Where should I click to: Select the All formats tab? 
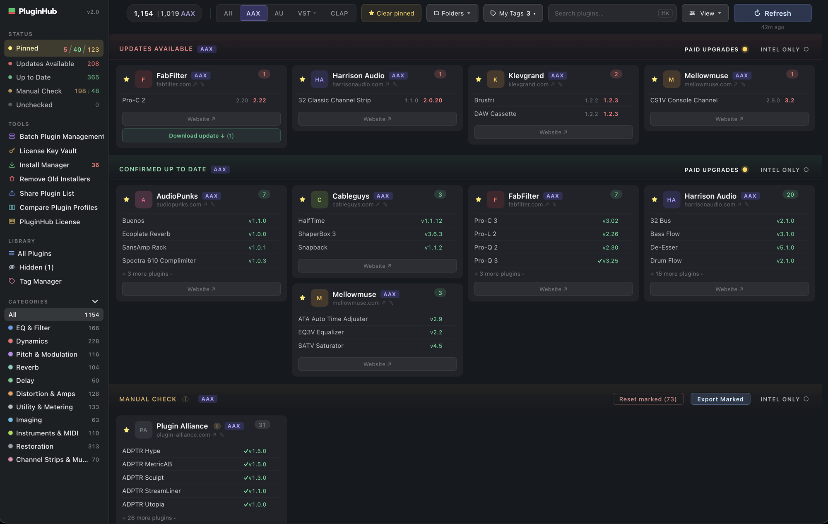click(228, 13)
